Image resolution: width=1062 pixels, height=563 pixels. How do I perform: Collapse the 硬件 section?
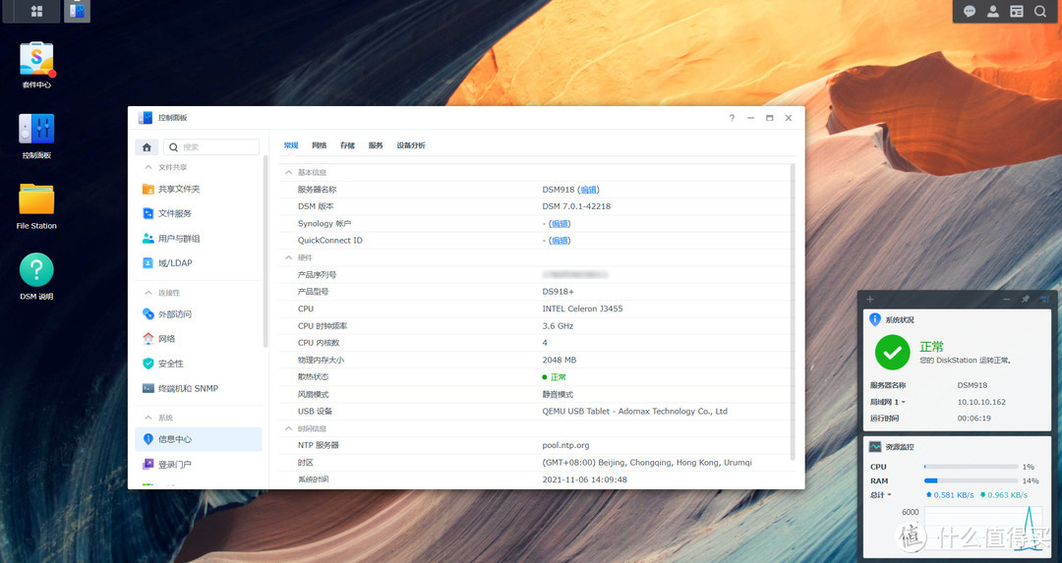[288, 257]
